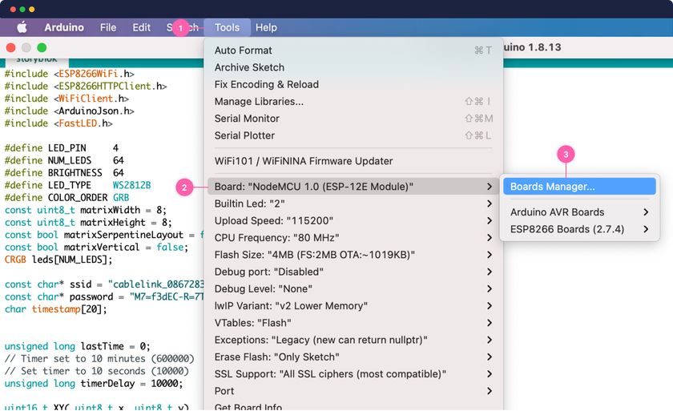Close the Arduino window with red button

tap(10, 47)
